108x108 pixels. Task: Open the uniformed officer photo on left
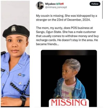(x=15, y=54)
